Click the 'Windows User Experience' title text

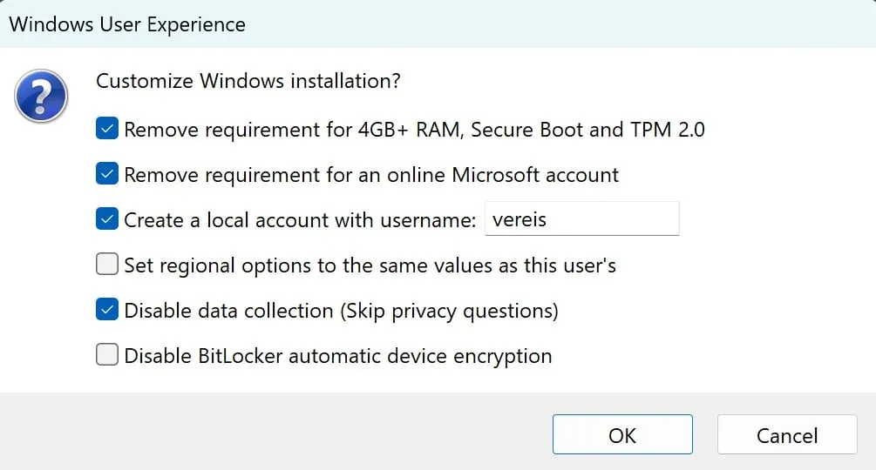pyautogui.click(x=127, y=23)
